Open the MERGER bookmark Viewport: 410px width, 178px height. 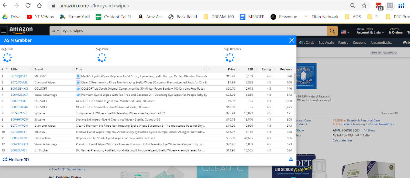[252, 17]
